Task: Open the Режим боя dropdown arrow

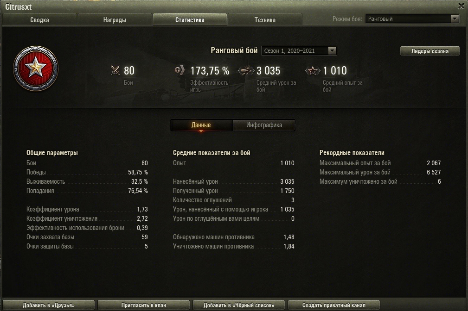Action: click(454, 19)
